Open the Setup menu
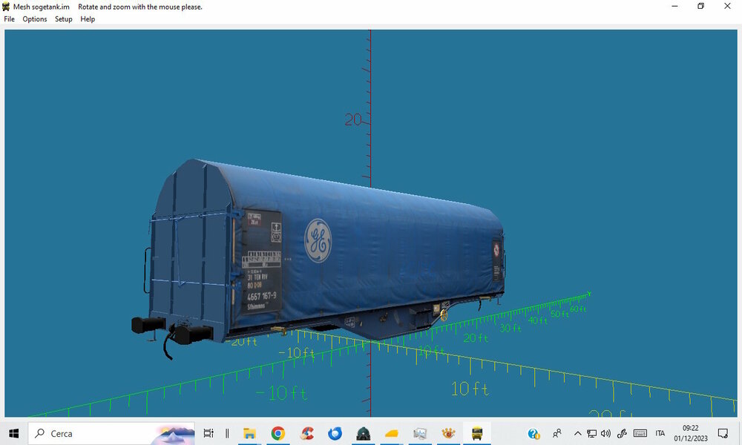This screenshot has width=742, height=445. (x=63, y=19)
